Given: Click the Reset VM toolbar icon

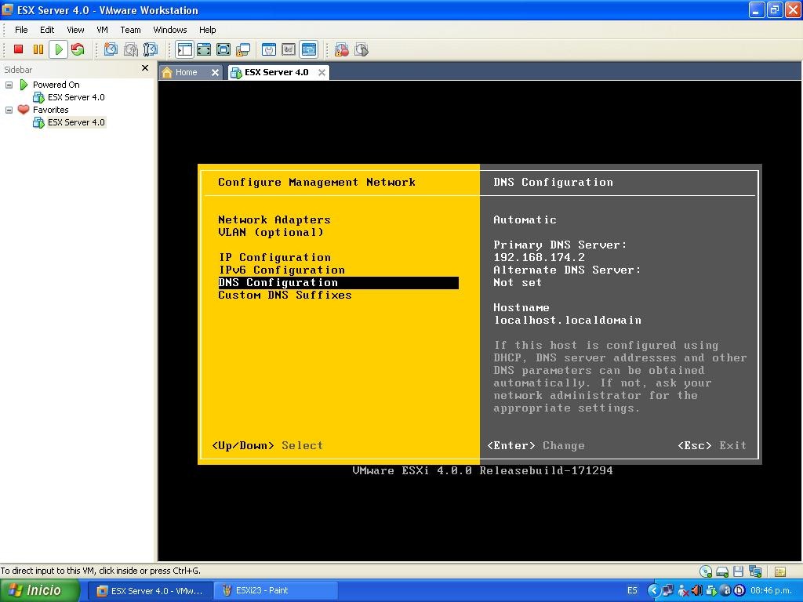Looking at the screenshot, I should 78,49.
